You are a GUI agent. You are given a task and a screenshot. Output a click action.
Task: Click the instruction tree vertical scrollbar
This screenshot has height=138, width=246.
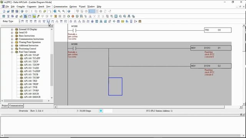52,70
